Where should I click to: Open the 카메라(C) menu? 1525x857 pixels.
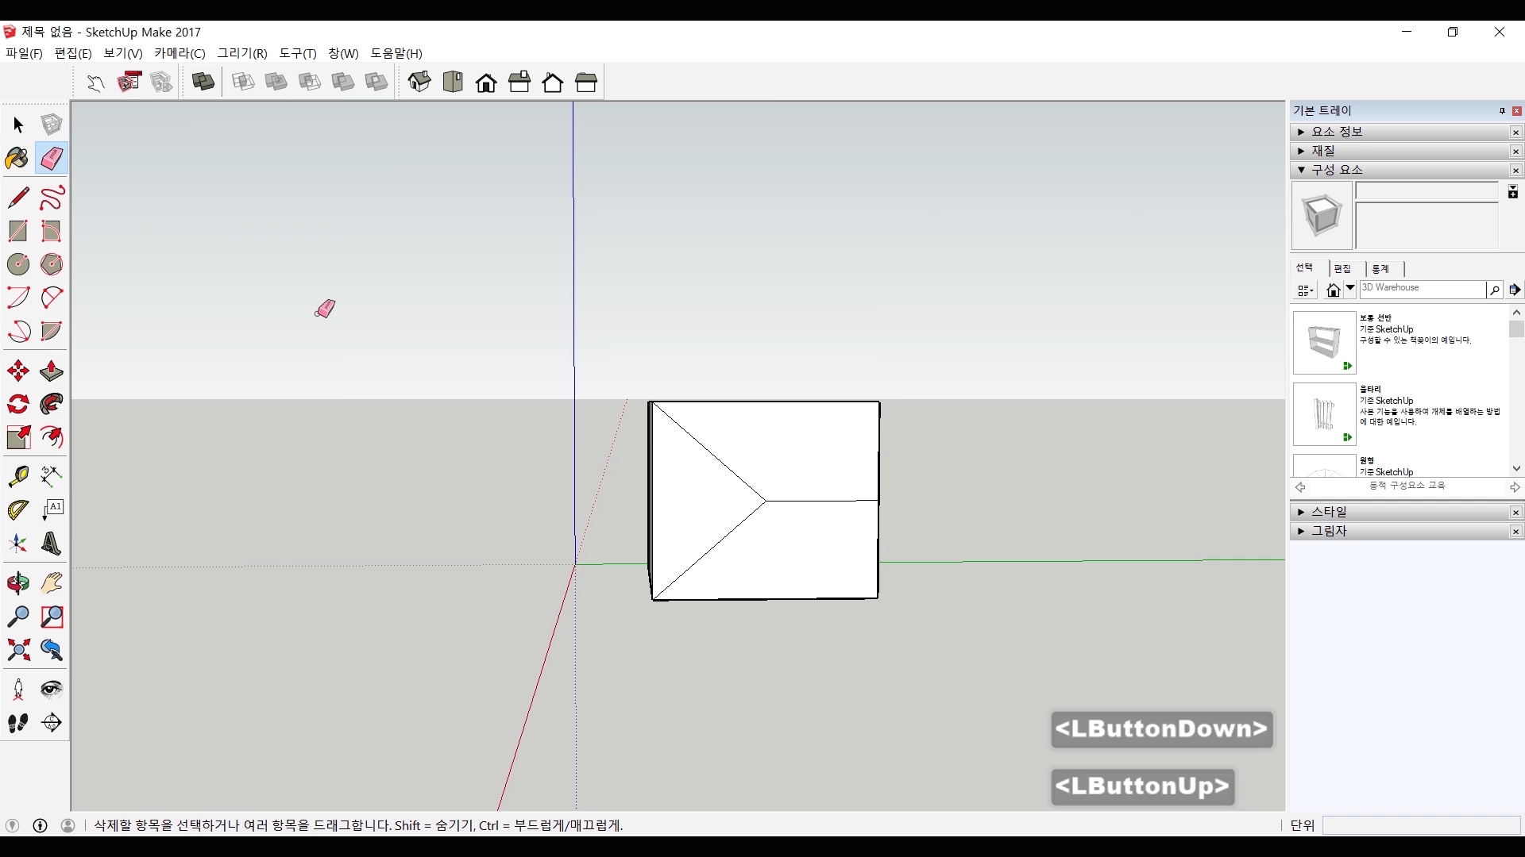point(180,53)
